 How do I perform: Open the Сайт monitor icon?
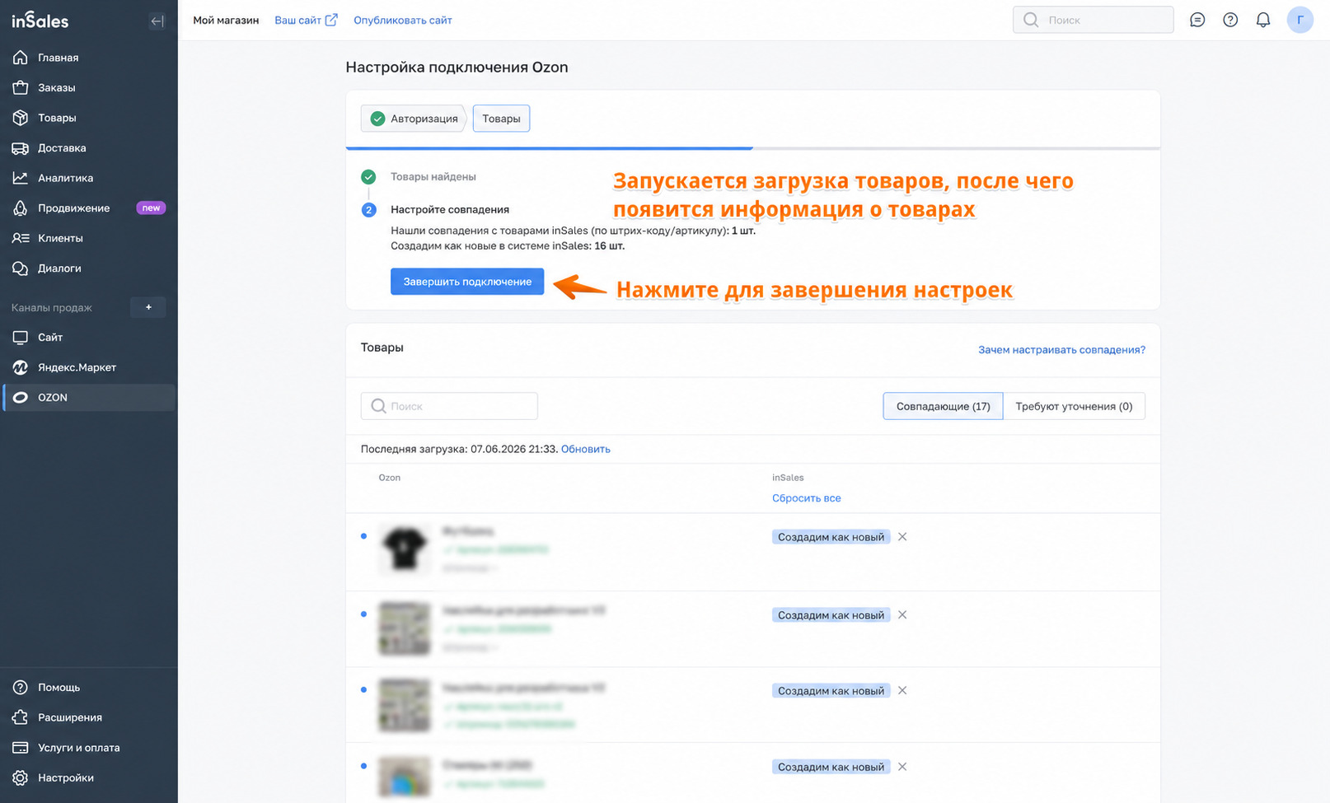21,338
